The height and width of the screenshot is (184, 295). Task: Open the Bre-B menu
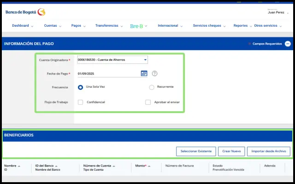pos(136,26)
